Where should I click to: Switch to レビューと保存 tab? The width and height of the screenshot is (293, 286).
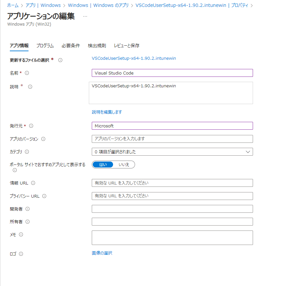pyautogui.click(x=127, y=46)
